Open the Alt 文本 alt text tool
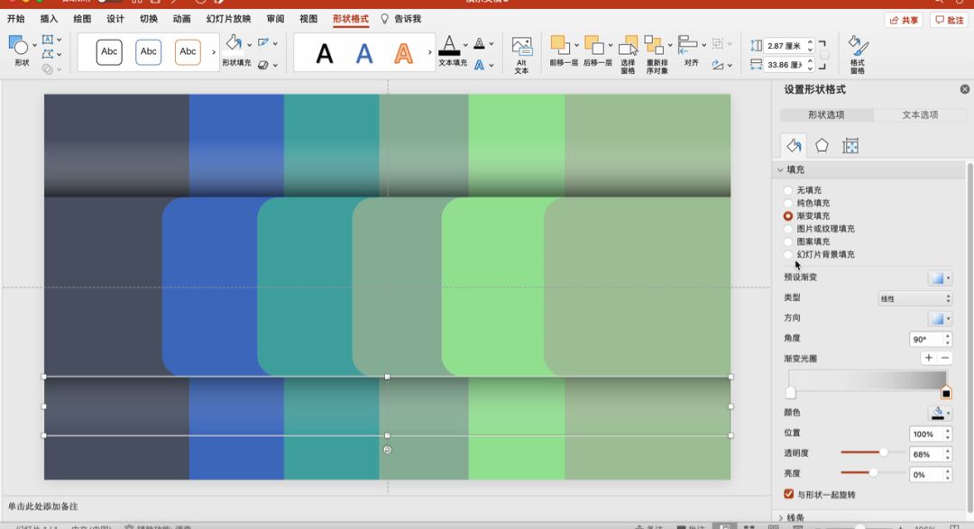This screenshot has width=974, height=529. pyautogui.click(x=521, y=55)
